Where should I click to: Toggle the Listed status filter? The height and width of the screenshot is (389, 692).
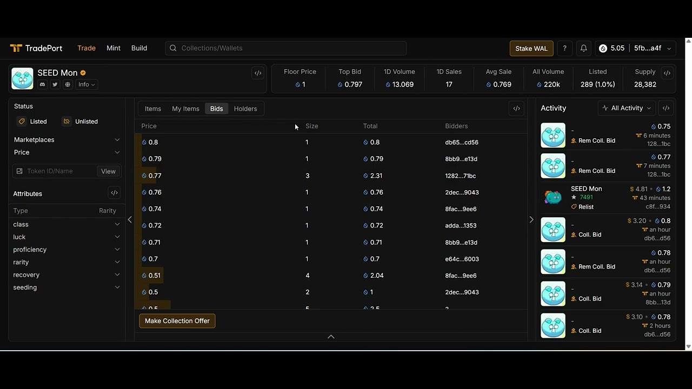32,122
